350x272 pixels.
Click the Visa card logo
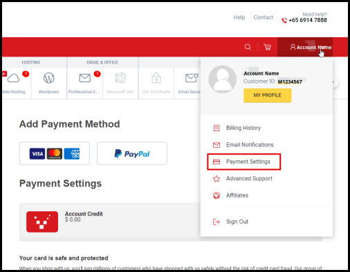click(37, 153)
